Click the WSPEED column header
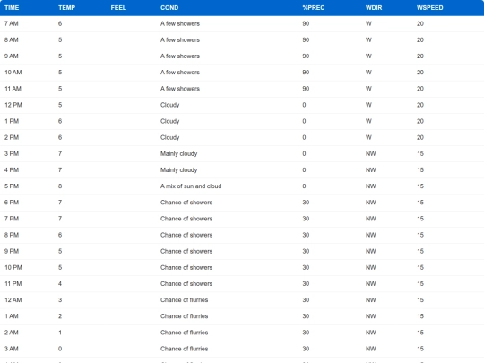Viewport: 484px width, 363px height. point(430,8)
